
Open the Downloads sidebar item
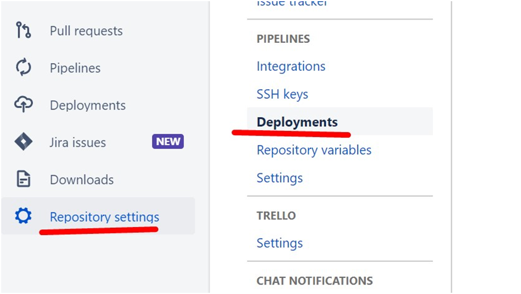click(81, 180)
